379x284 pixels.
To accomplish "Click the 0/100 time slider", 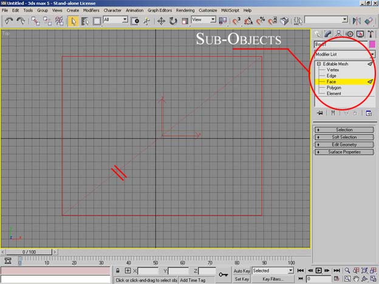I will (x=29, y=252).
